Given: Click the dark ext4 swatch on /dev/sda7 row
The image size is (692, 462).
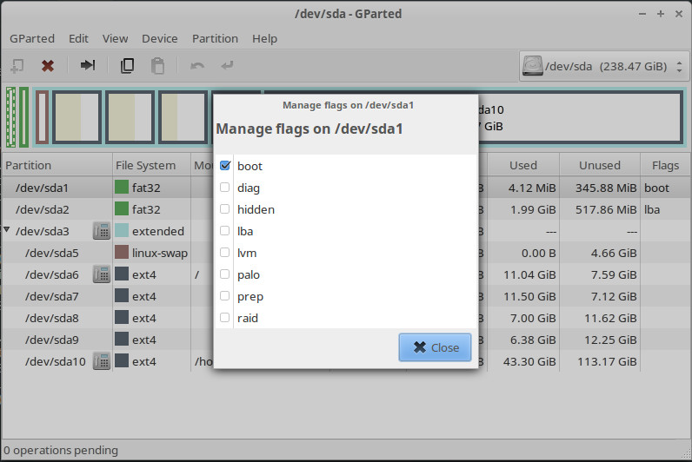Looking at the screenshot, I should tap(122, 296).
